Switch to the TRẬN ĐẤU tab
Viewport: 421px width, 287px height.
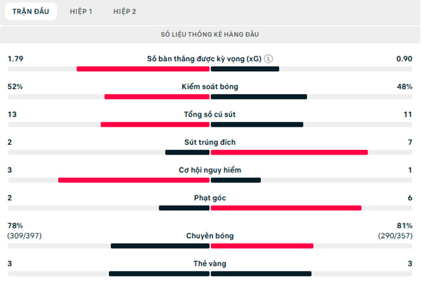point(31,12)
